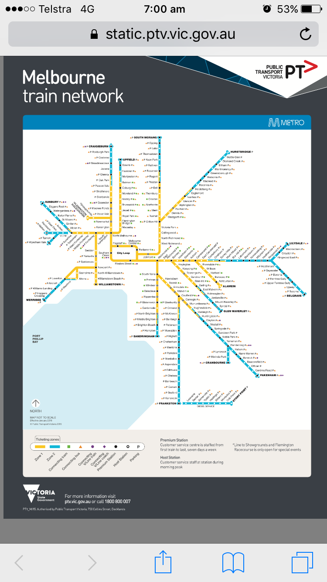Tap the page reload icon
Image resolution: width=327 pixels, height=582 pixels.
[306, 34]
